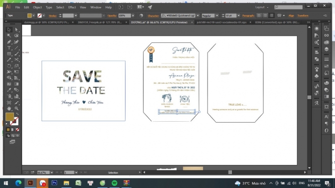335x188 pixels.
Task: Select the Mesh tool
Action: point(9,84)
